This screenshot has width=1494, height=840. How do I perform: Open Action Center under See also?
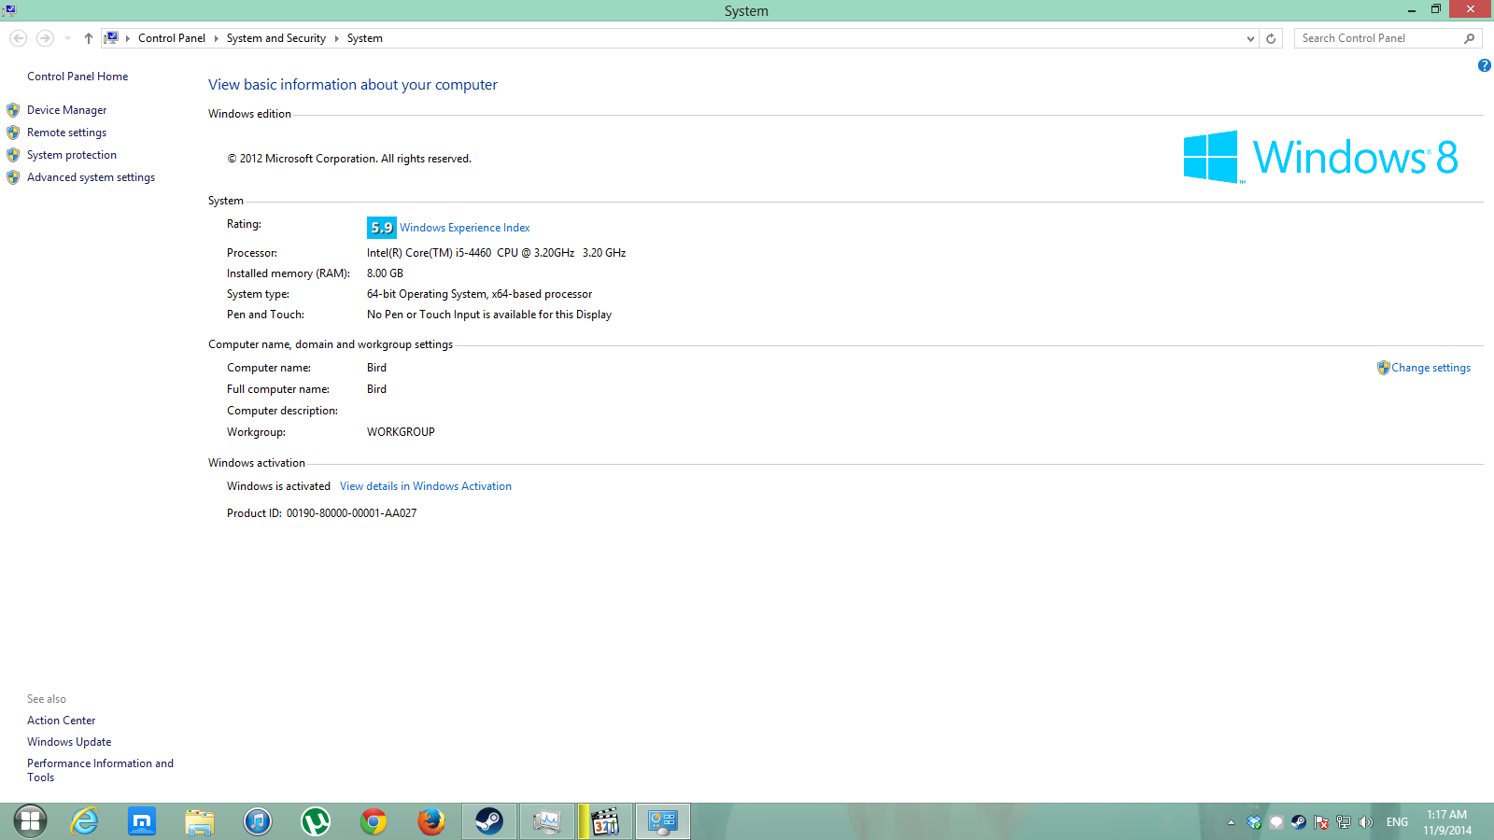click(x=62, y=721)
